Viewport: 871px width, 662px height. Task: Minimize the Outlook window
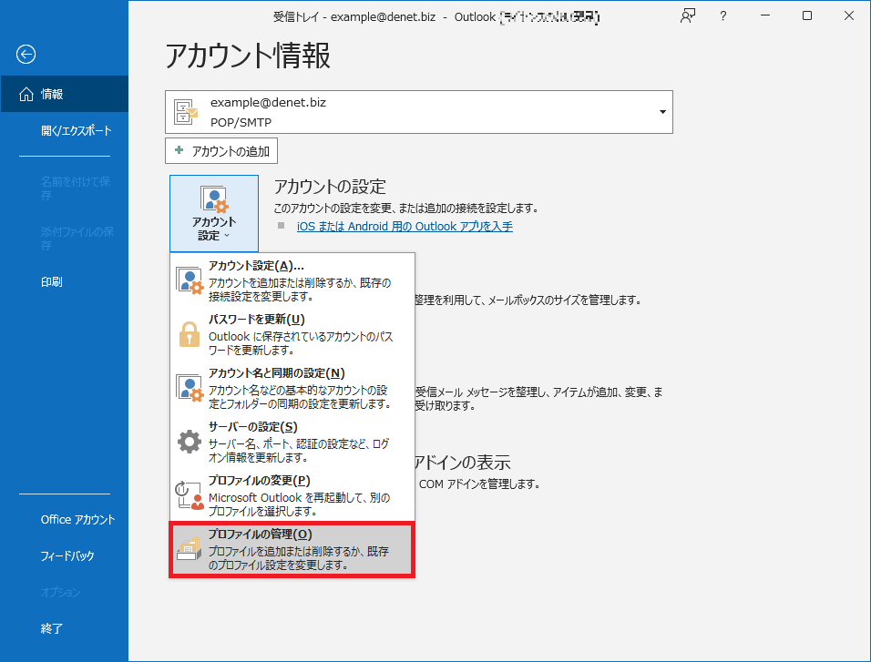click(765, 15)
